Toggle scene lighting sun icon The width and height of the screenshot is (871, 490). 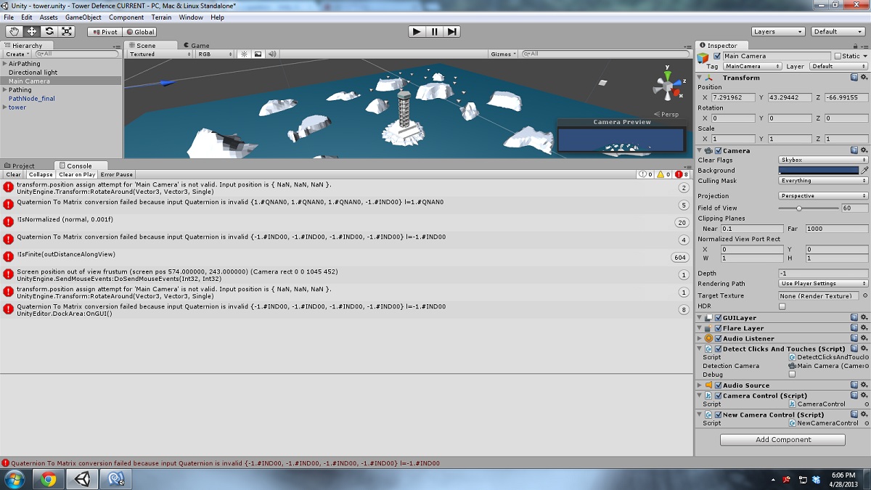point(244,54)
